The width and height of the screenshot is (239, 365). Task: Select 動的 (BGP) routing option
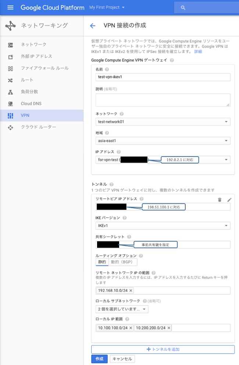tap(123, 262)
